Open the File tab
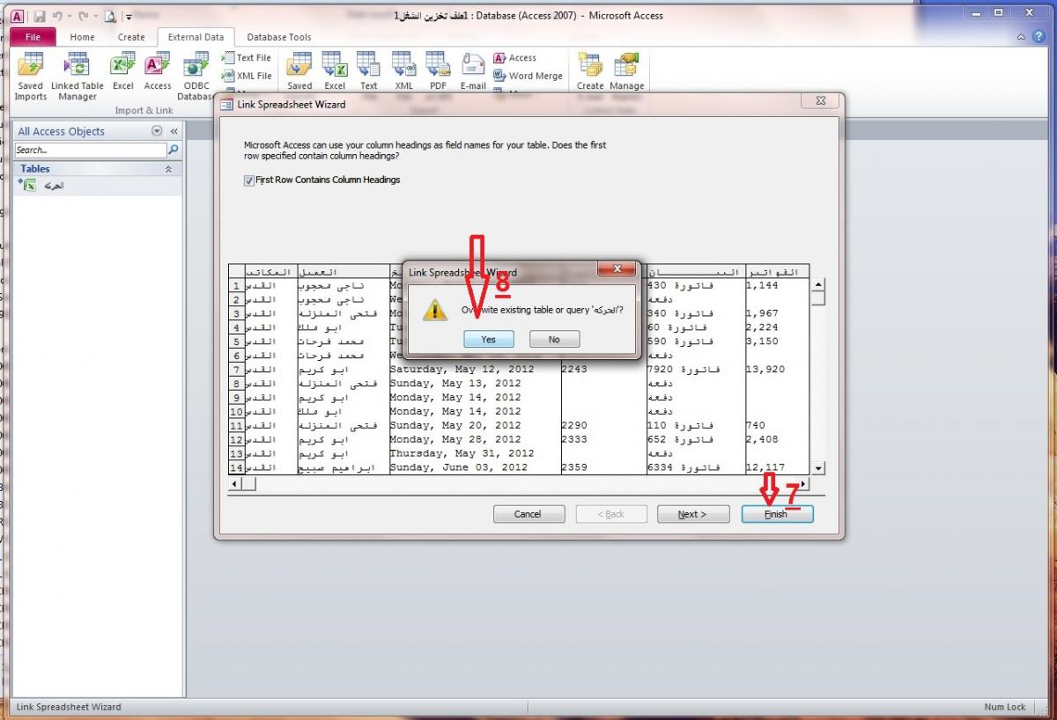1057x720 pixels. [33, 37]
